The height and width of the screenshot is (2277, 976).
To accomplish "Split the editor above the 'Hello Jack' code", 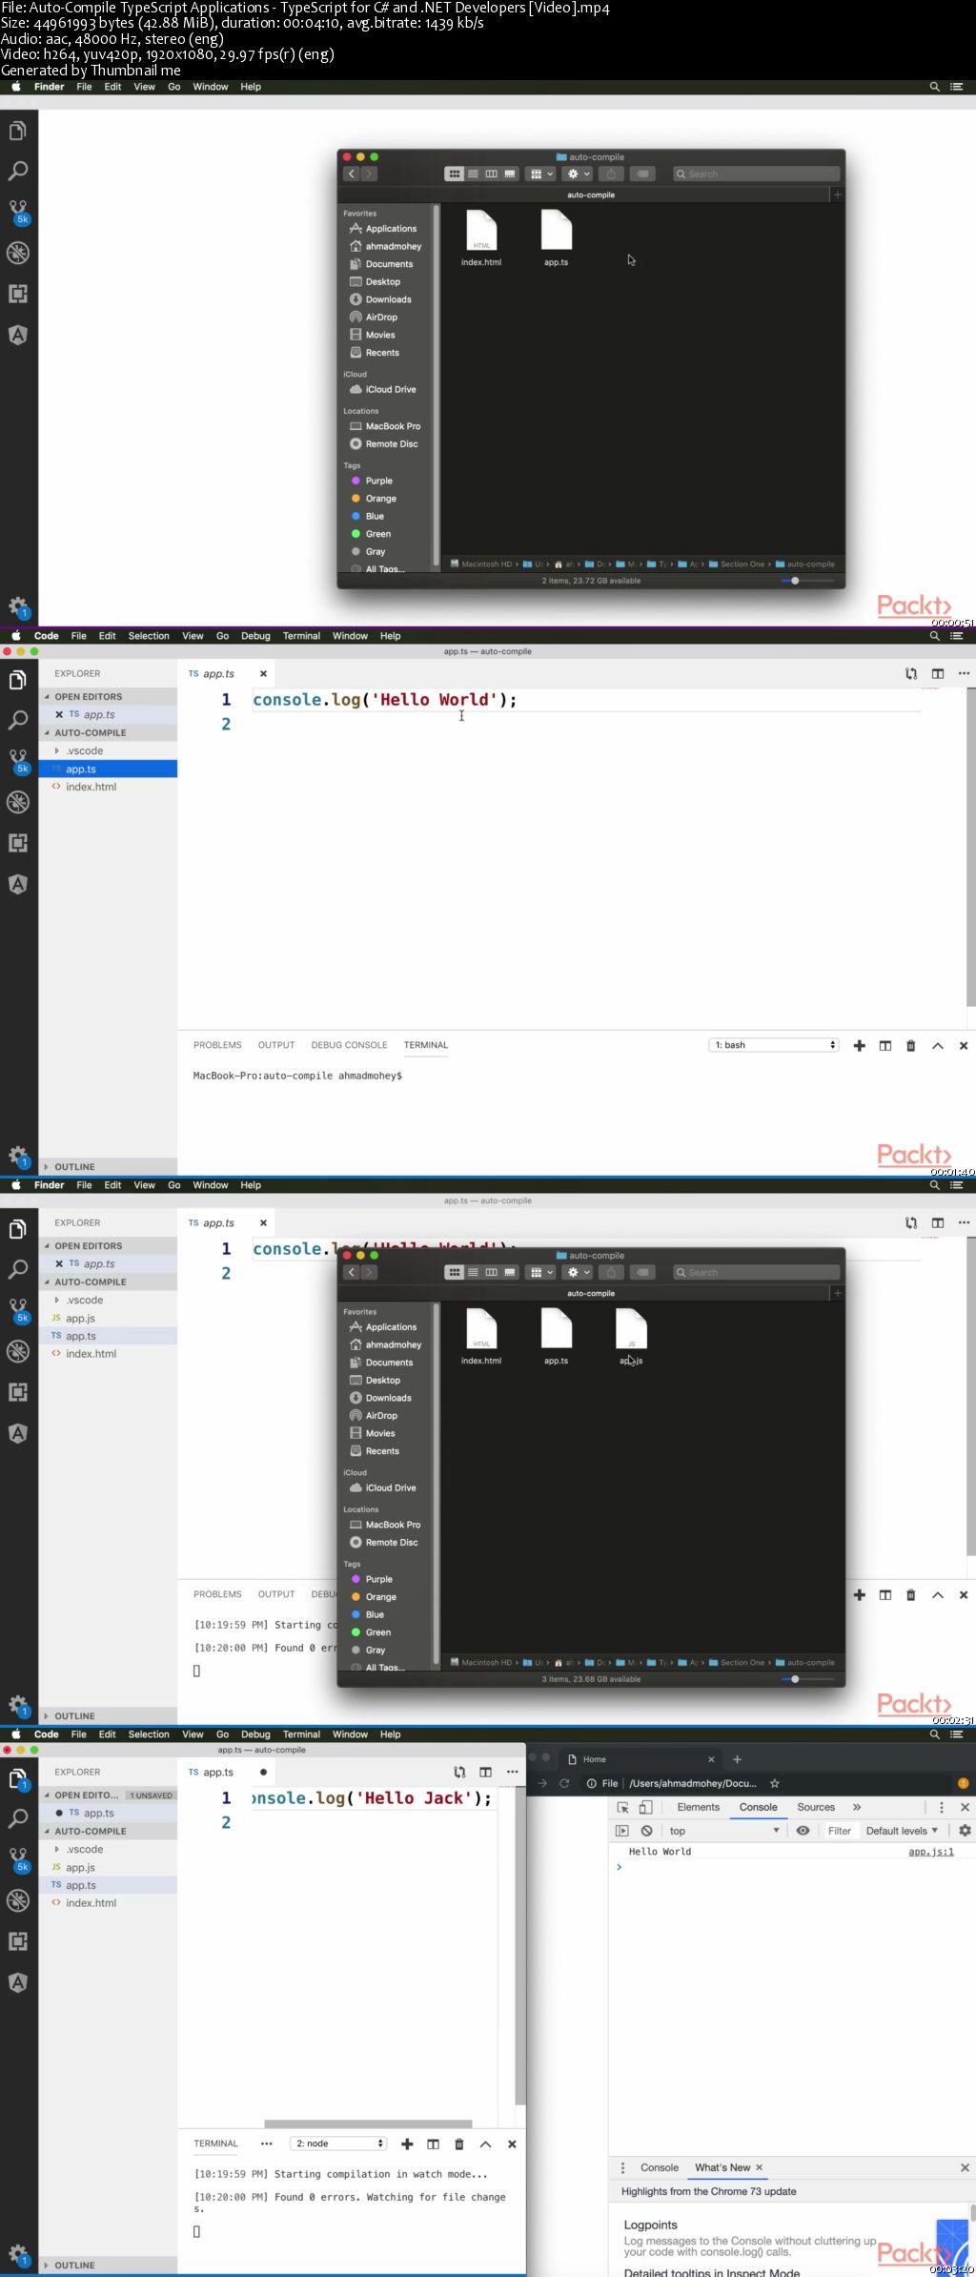I will [x=485, y=1772].
